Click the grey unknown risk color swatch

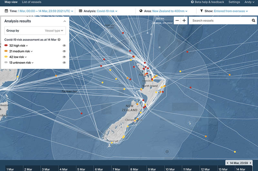(x=6, y=62)
